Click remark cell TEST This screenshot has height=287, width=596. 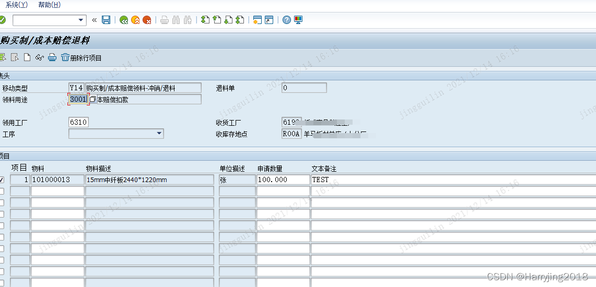(453, 180)
